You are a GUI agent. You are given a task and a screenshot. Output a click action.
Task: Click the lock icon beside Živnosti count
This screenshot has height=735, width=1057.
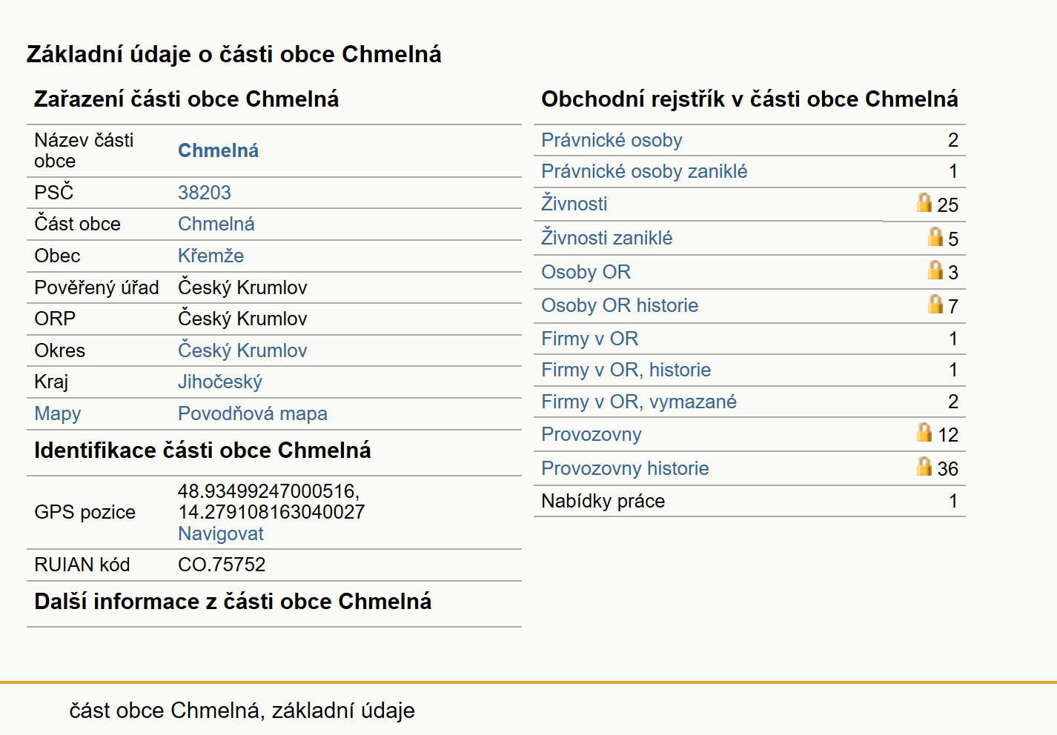tap(924, 203)
